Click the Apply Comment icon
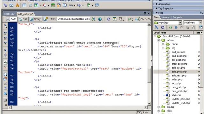This screenshot has width=204, height=114. pos(5,74)
